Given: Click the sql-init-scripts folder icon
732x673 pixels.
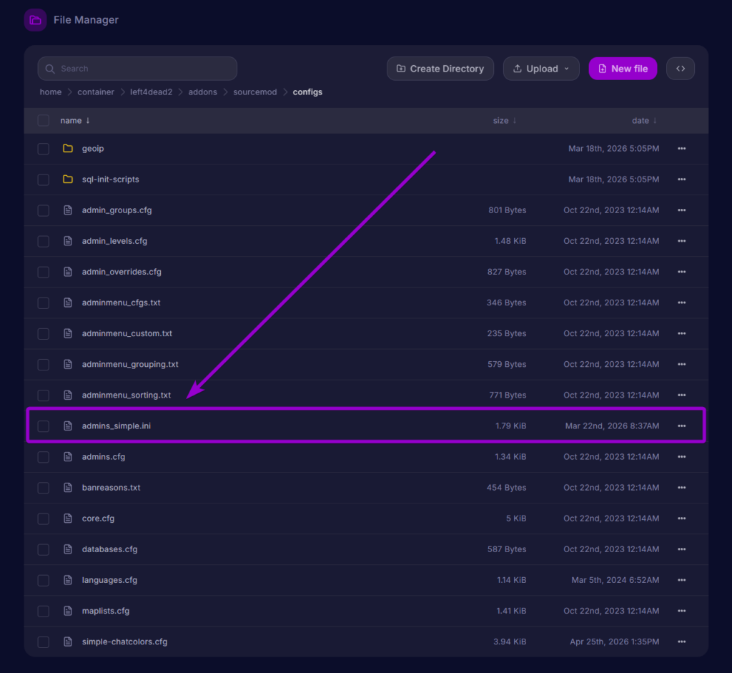Looking at the screenshot, I should tap(68, 179).
